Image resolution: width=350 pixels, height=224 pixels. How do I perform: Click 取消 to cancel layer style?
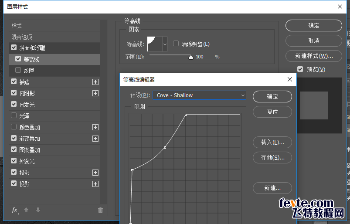point(314,41)
